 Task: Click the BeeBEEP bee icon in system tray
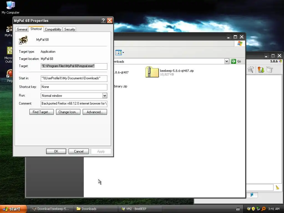pyautogui.click(x=249, y=209)
